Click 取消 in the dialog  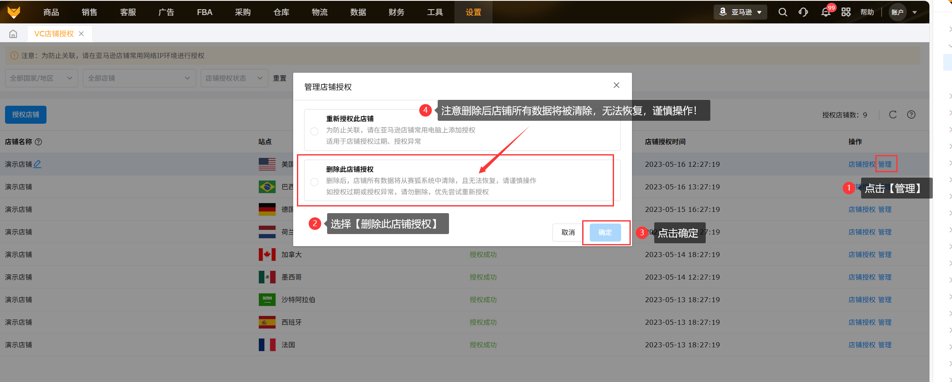click(568, 232)
